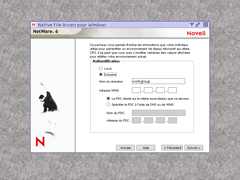This screenshot has width=240, height=180.
Task: Click the Authentification group label
Action: 106,61
